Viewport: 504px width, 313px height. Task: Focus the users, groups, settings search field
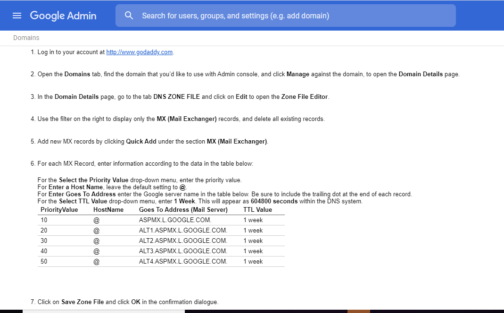click(285, 16)
